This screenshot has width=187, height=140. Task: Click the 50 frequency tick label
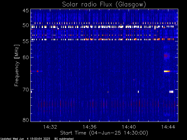[x=26, y=25]
